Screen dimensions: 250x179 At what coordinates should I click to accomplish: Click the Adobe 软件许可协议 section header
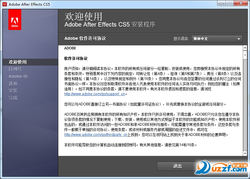[x=85, y=38]
